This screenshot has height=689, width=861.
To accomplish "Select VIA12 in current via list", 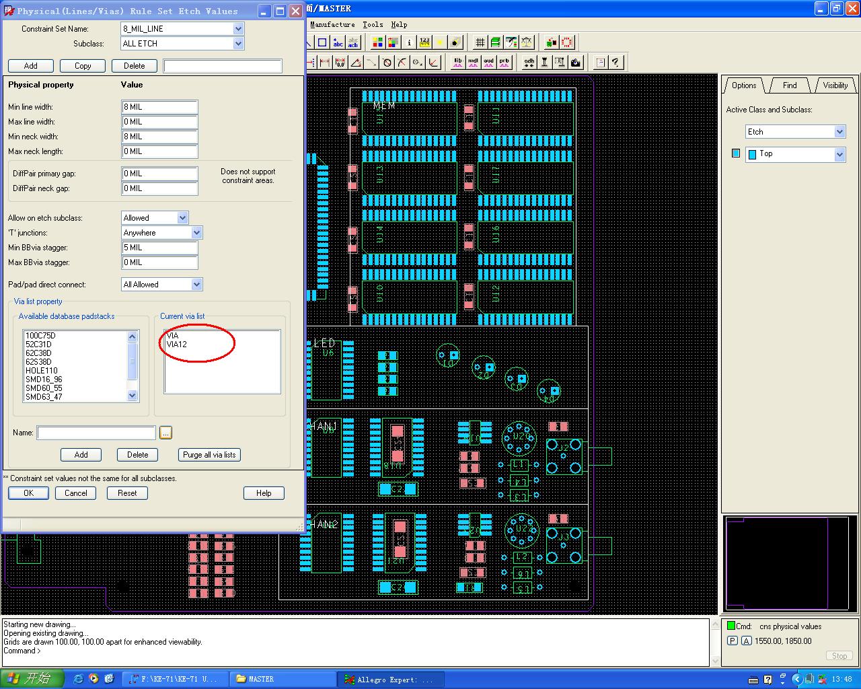I will 177,344.
